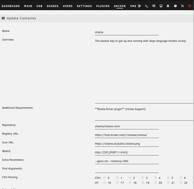Click the CPU Pinning: label

point(10,177)
